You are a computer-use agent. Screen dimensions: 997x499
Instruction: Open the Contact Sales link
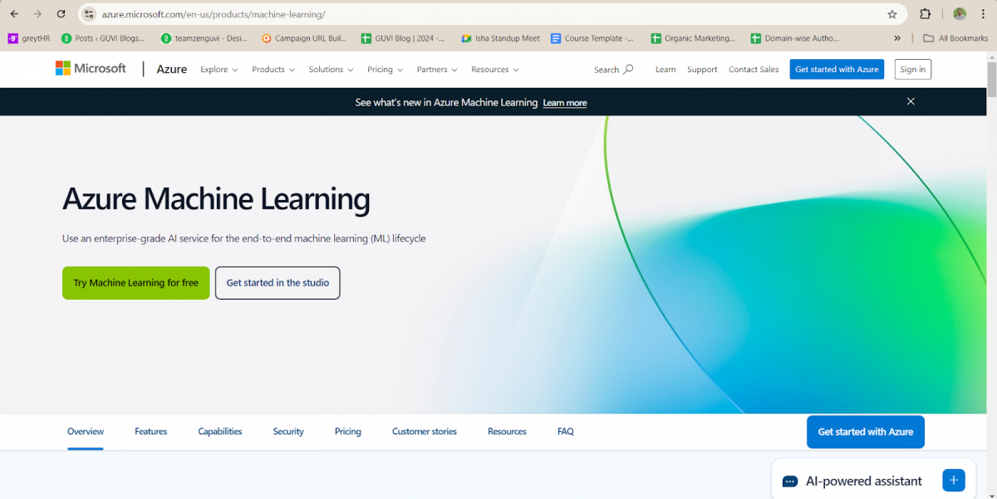pos(754,70)
